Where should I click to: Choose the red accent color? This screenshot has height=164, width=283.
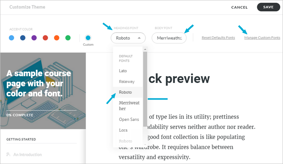tap(45, 38)
